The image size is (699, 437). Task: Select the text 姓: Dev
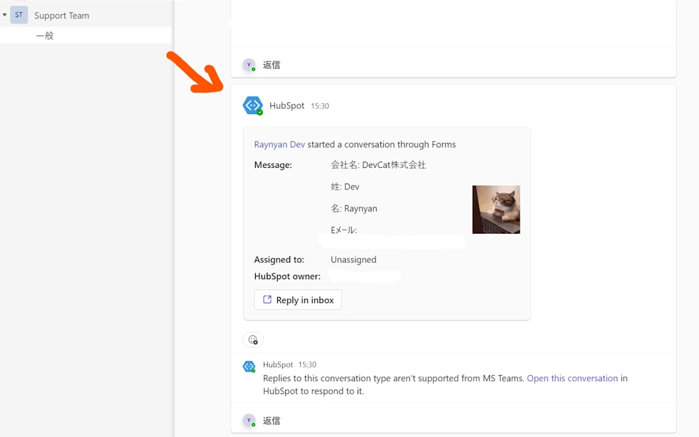(345, 187)
